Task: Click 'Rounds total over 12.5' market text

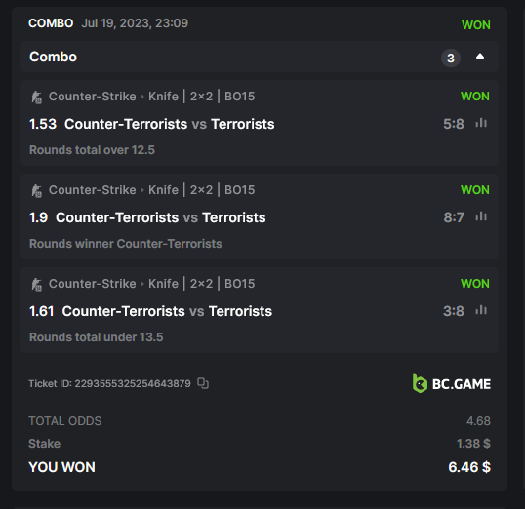Action: pyautogui.click(x=92, y=150)
